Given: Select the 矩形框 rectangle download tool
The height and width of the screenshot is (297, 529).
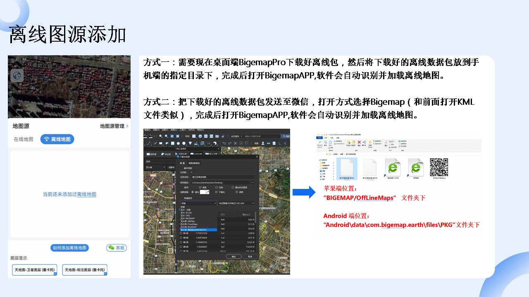Looking at the screenshot, I should [x=151, y=154].
